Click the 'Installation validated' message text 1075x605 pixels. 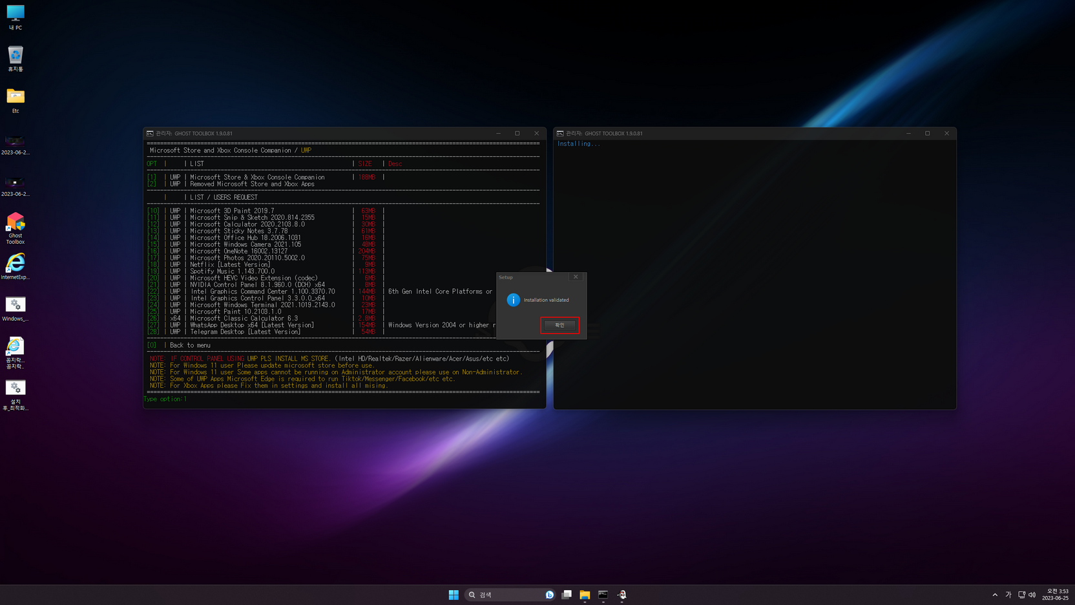[546, 300]
